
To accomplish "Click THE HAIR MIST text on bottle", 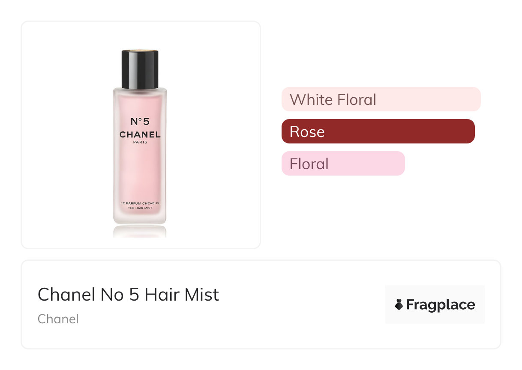I will [x=140, y=208].
